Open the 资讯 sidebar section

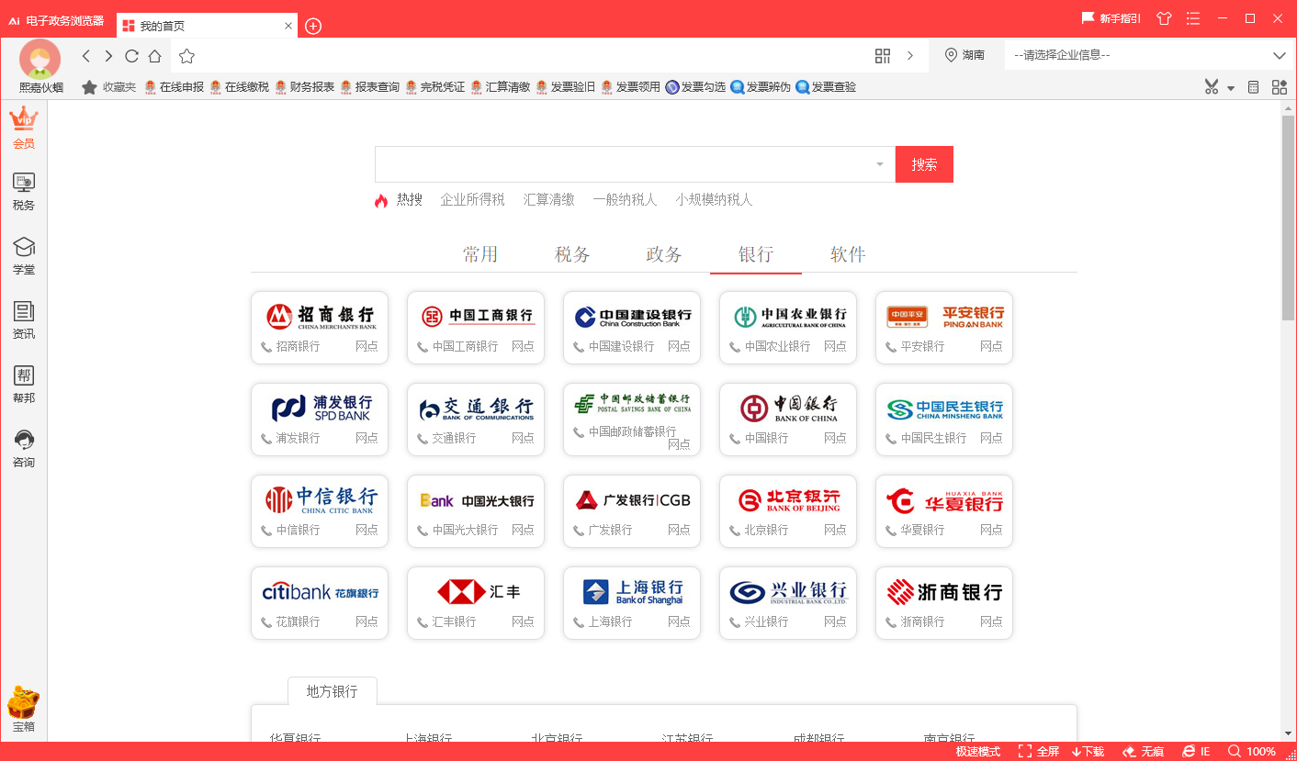[x=24, y=320]
